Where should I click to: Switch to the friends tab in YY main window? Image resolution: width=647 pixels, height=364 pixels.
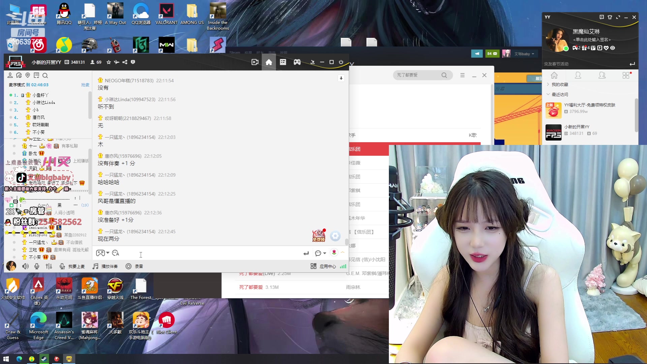[578, 75]
